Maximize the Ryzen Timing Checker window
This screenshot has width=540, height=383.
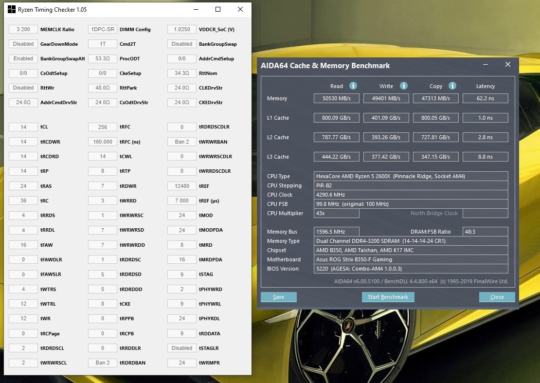point(218,9)
